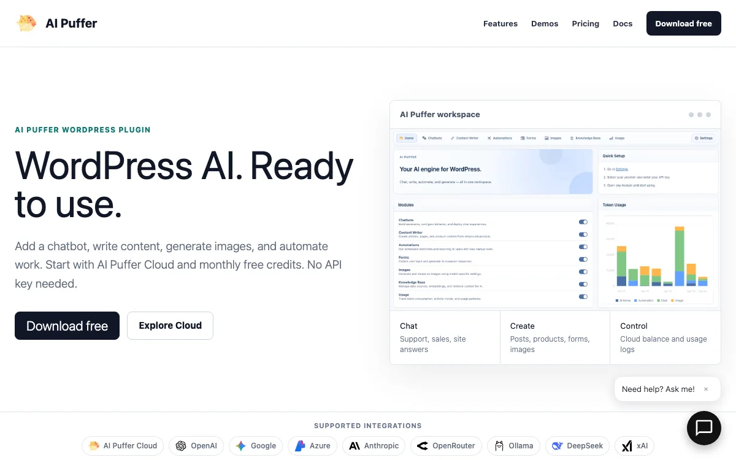
Task: Switch to the Automations tab in workspace
Action: (499, 138)
